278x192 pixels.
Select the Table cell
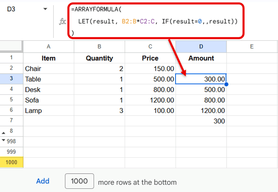click(48, 79)
